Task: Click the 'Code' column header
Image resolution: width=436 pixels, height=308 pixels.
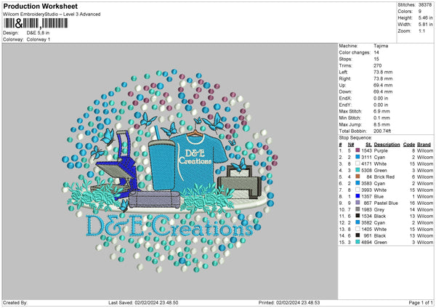Action: tap(408, 145)
